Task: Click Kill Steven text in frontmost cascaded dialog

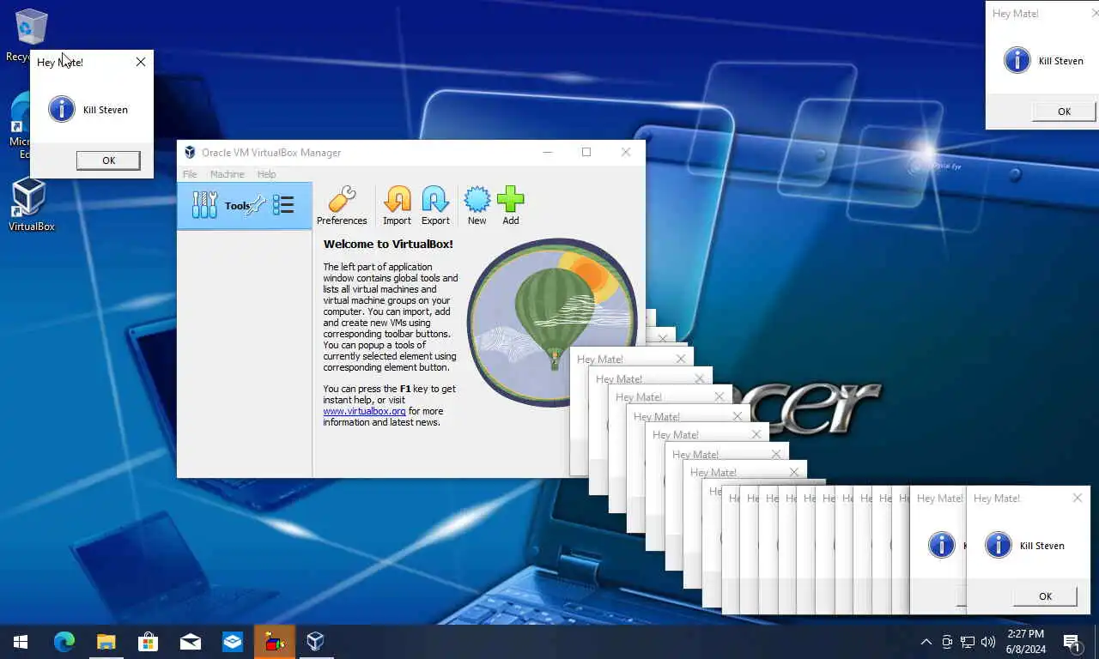Action: [x=1042, y=546]
